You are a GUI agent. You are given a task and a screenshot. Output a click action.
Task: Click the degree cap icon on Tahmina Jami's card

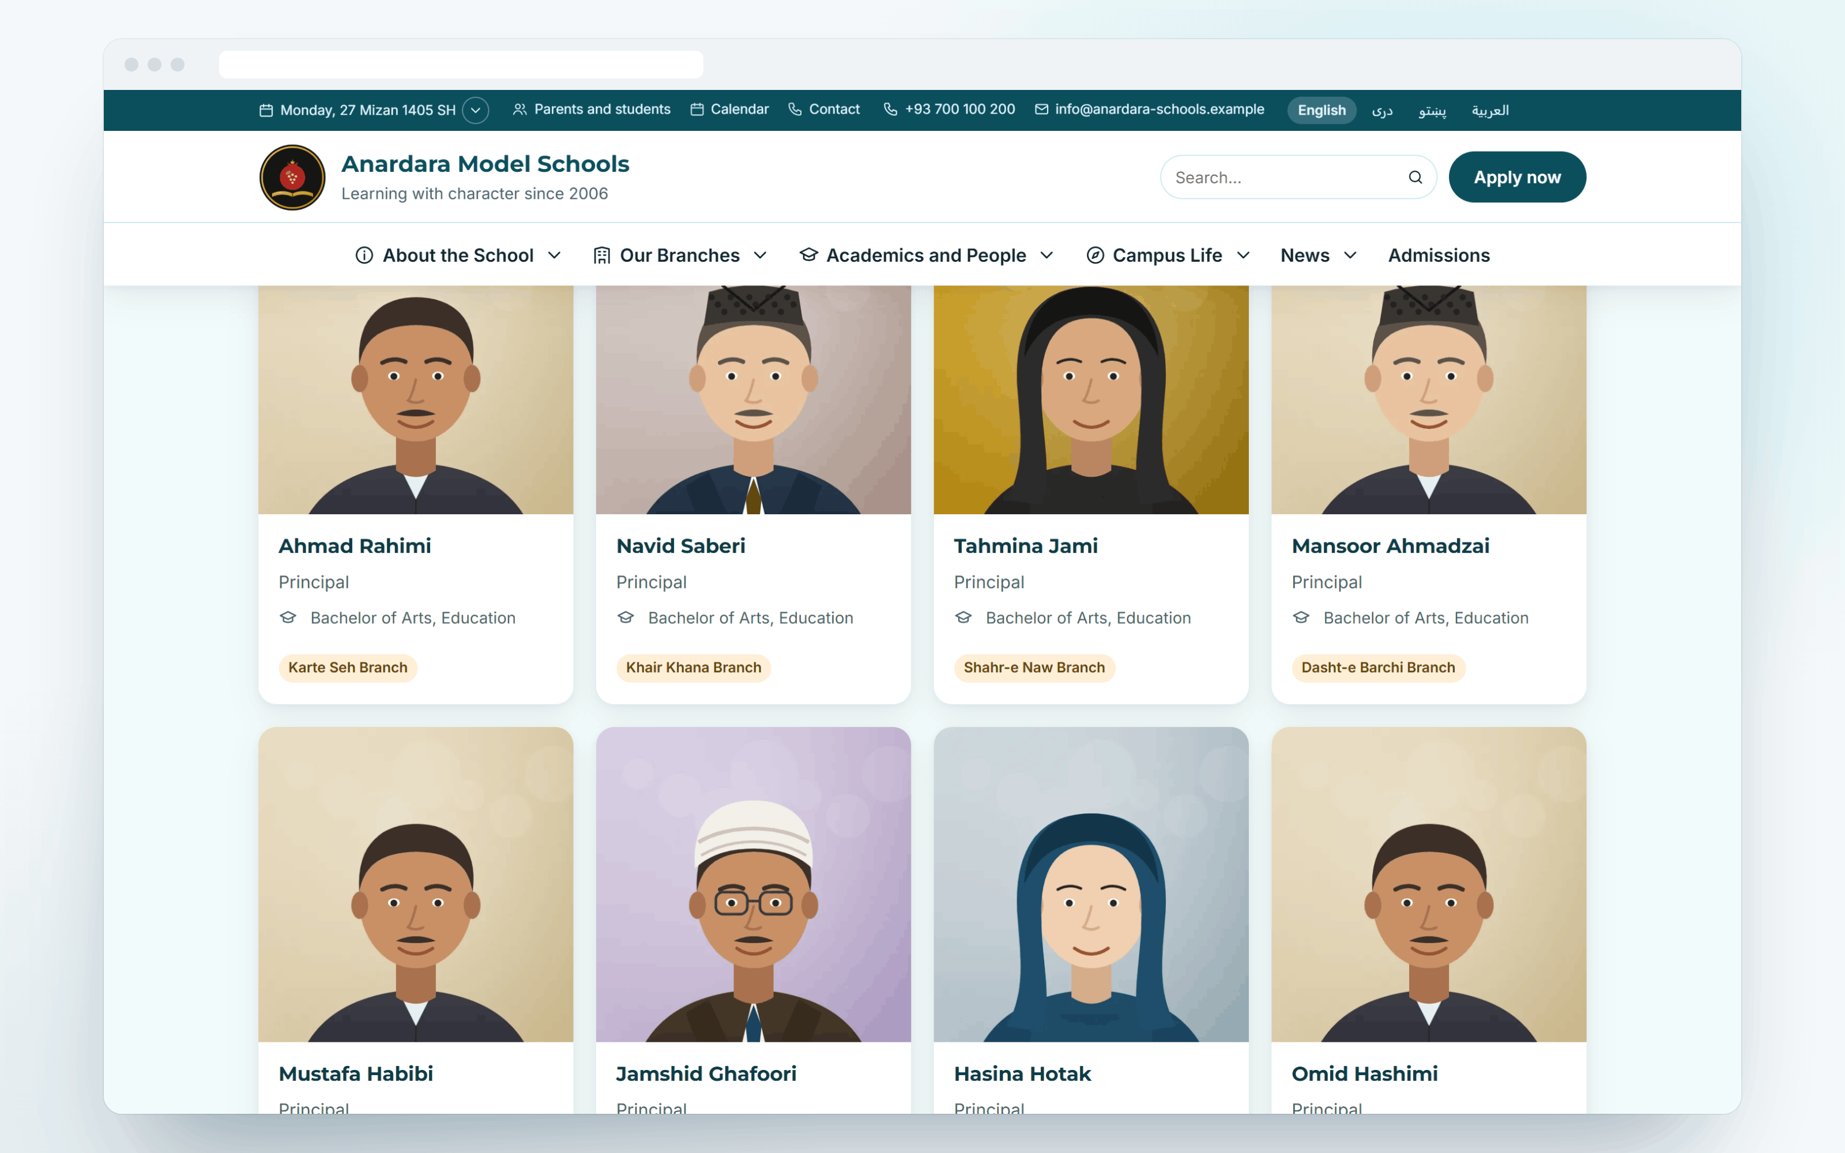pos(963,617)
